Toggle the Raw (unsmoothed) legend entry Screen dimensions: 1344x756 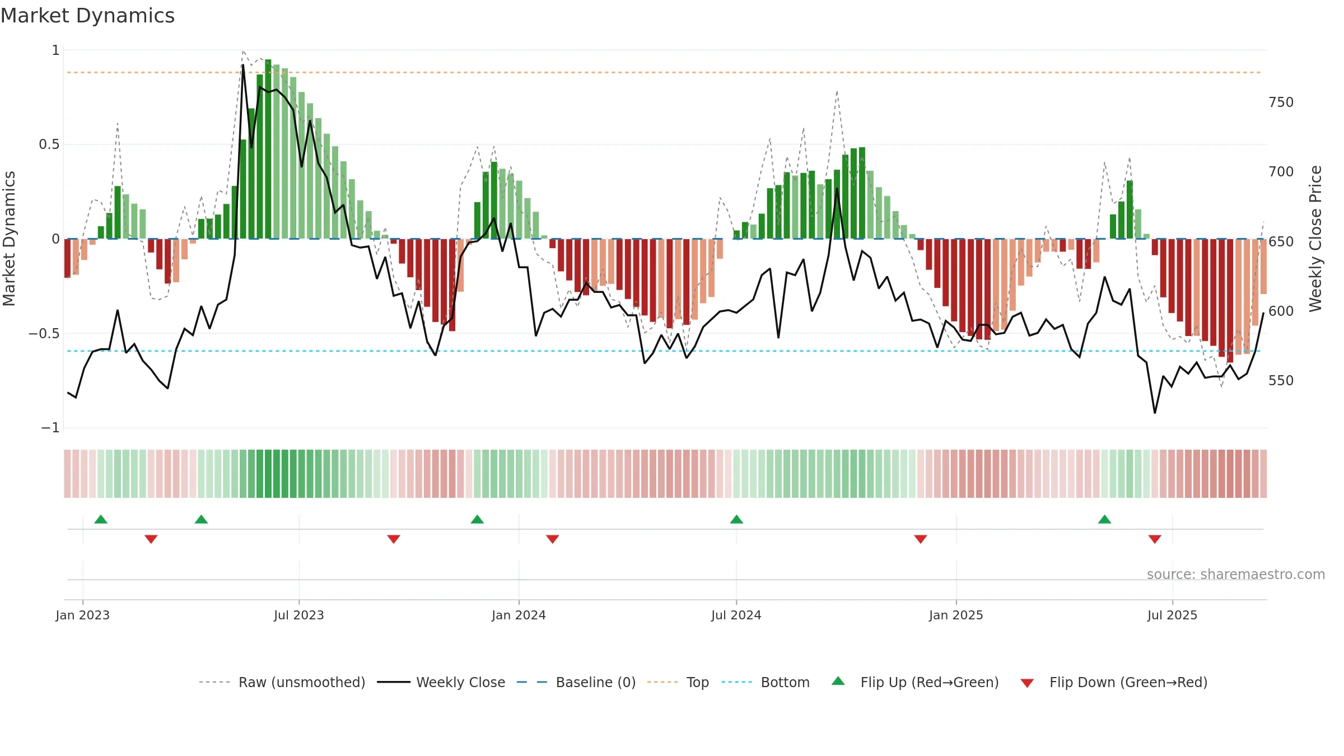282,682
